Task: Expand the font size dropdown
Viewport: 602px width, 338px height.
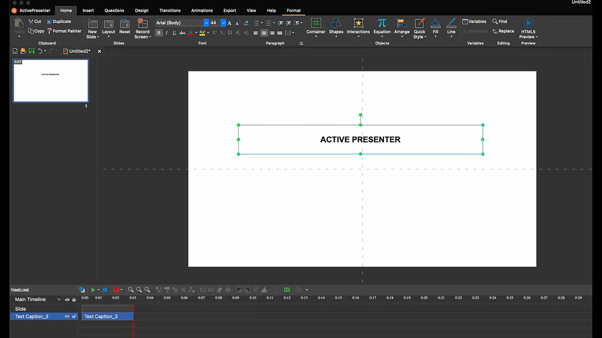Action: click(x=223, y=23)
